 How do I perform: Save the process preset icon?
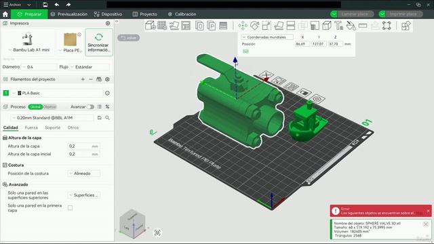[100, 118]
